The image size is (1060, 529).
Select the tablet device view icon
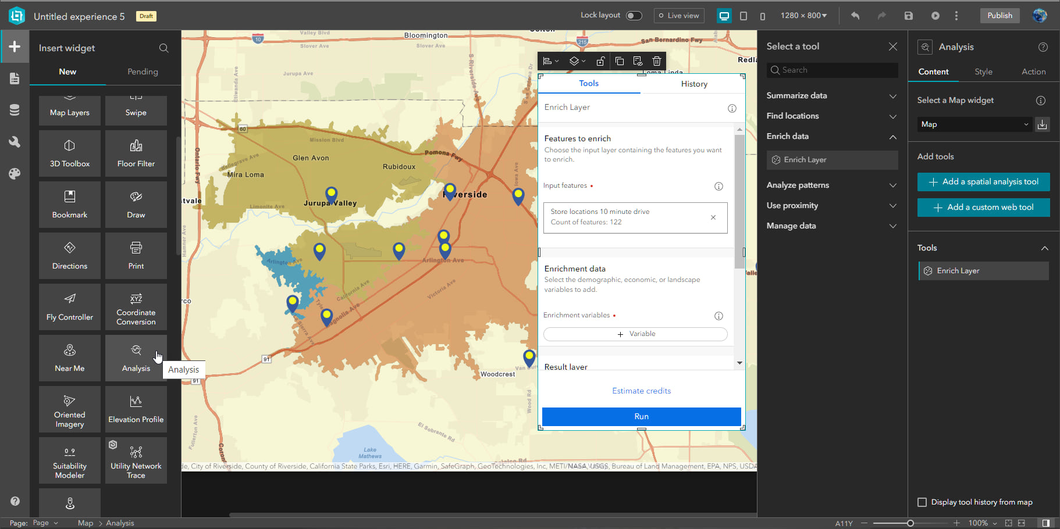click(x=744, y=16)
